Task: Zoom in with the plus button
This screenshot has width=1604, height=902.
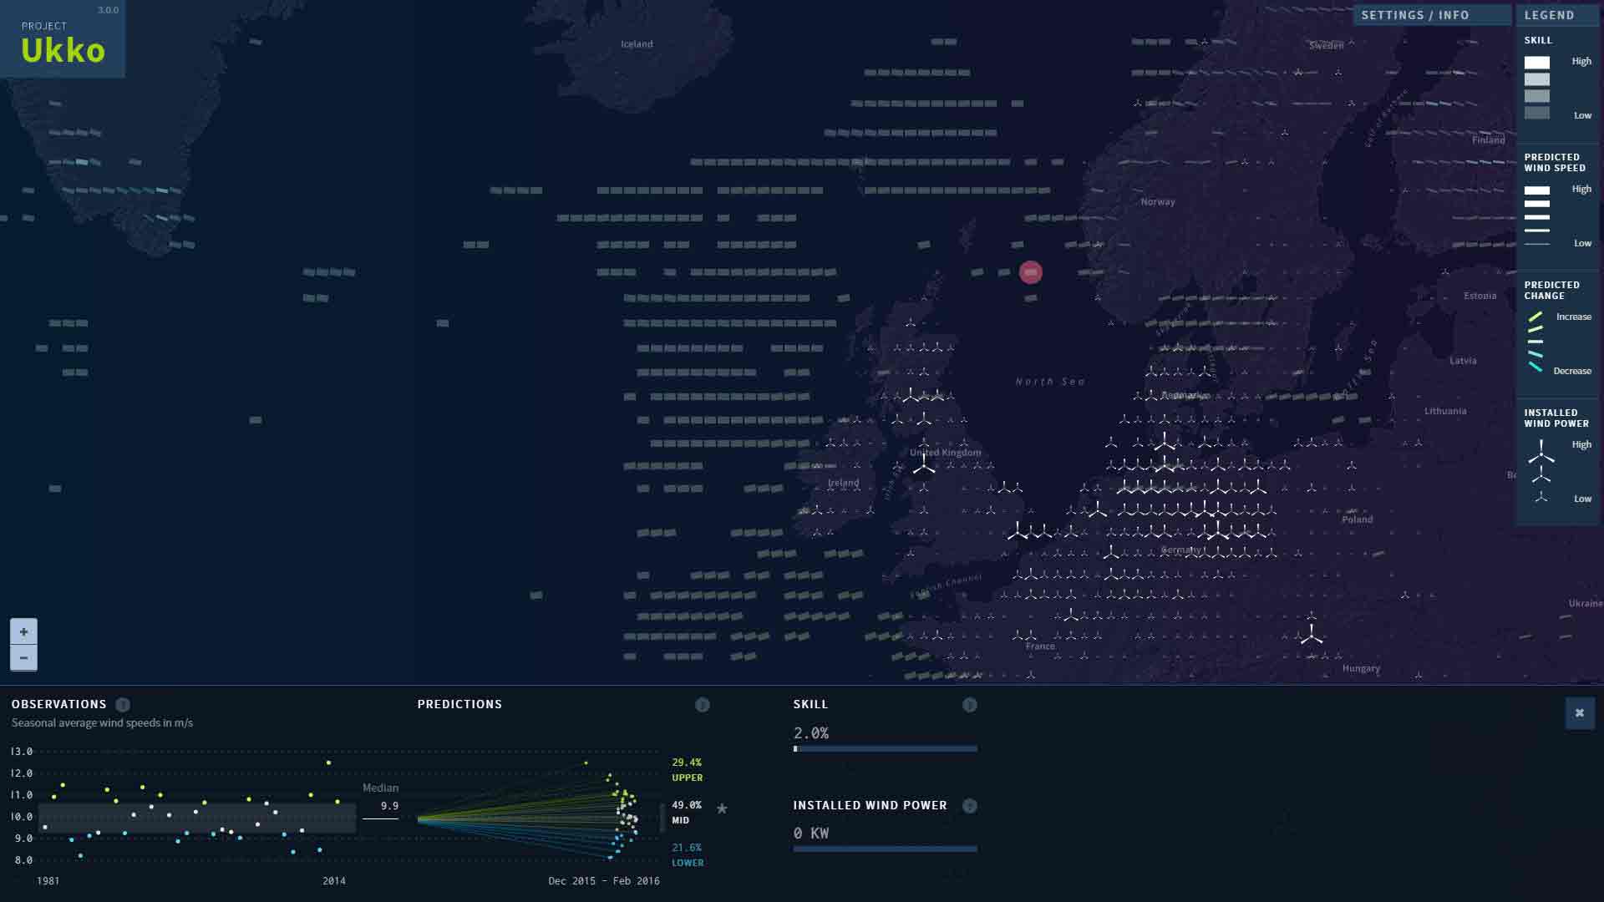Action: click(x=23, y=632)
